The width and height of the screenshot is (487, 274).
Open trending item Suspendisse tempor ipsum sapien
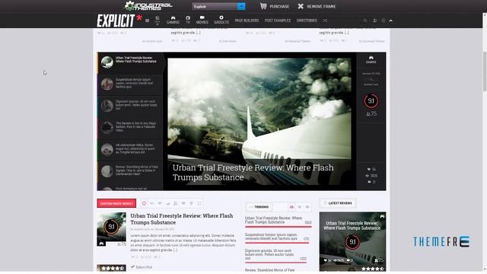[x=271, y=237]
